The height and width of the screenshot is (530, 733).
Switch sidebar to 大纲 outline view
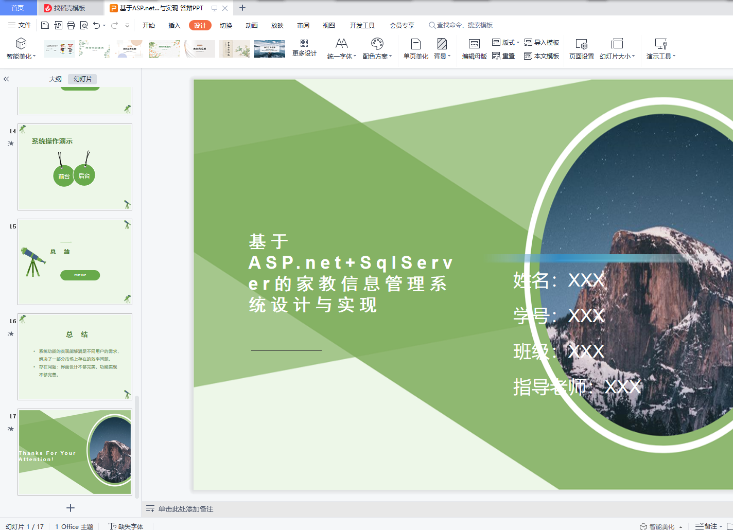(56, 79)
